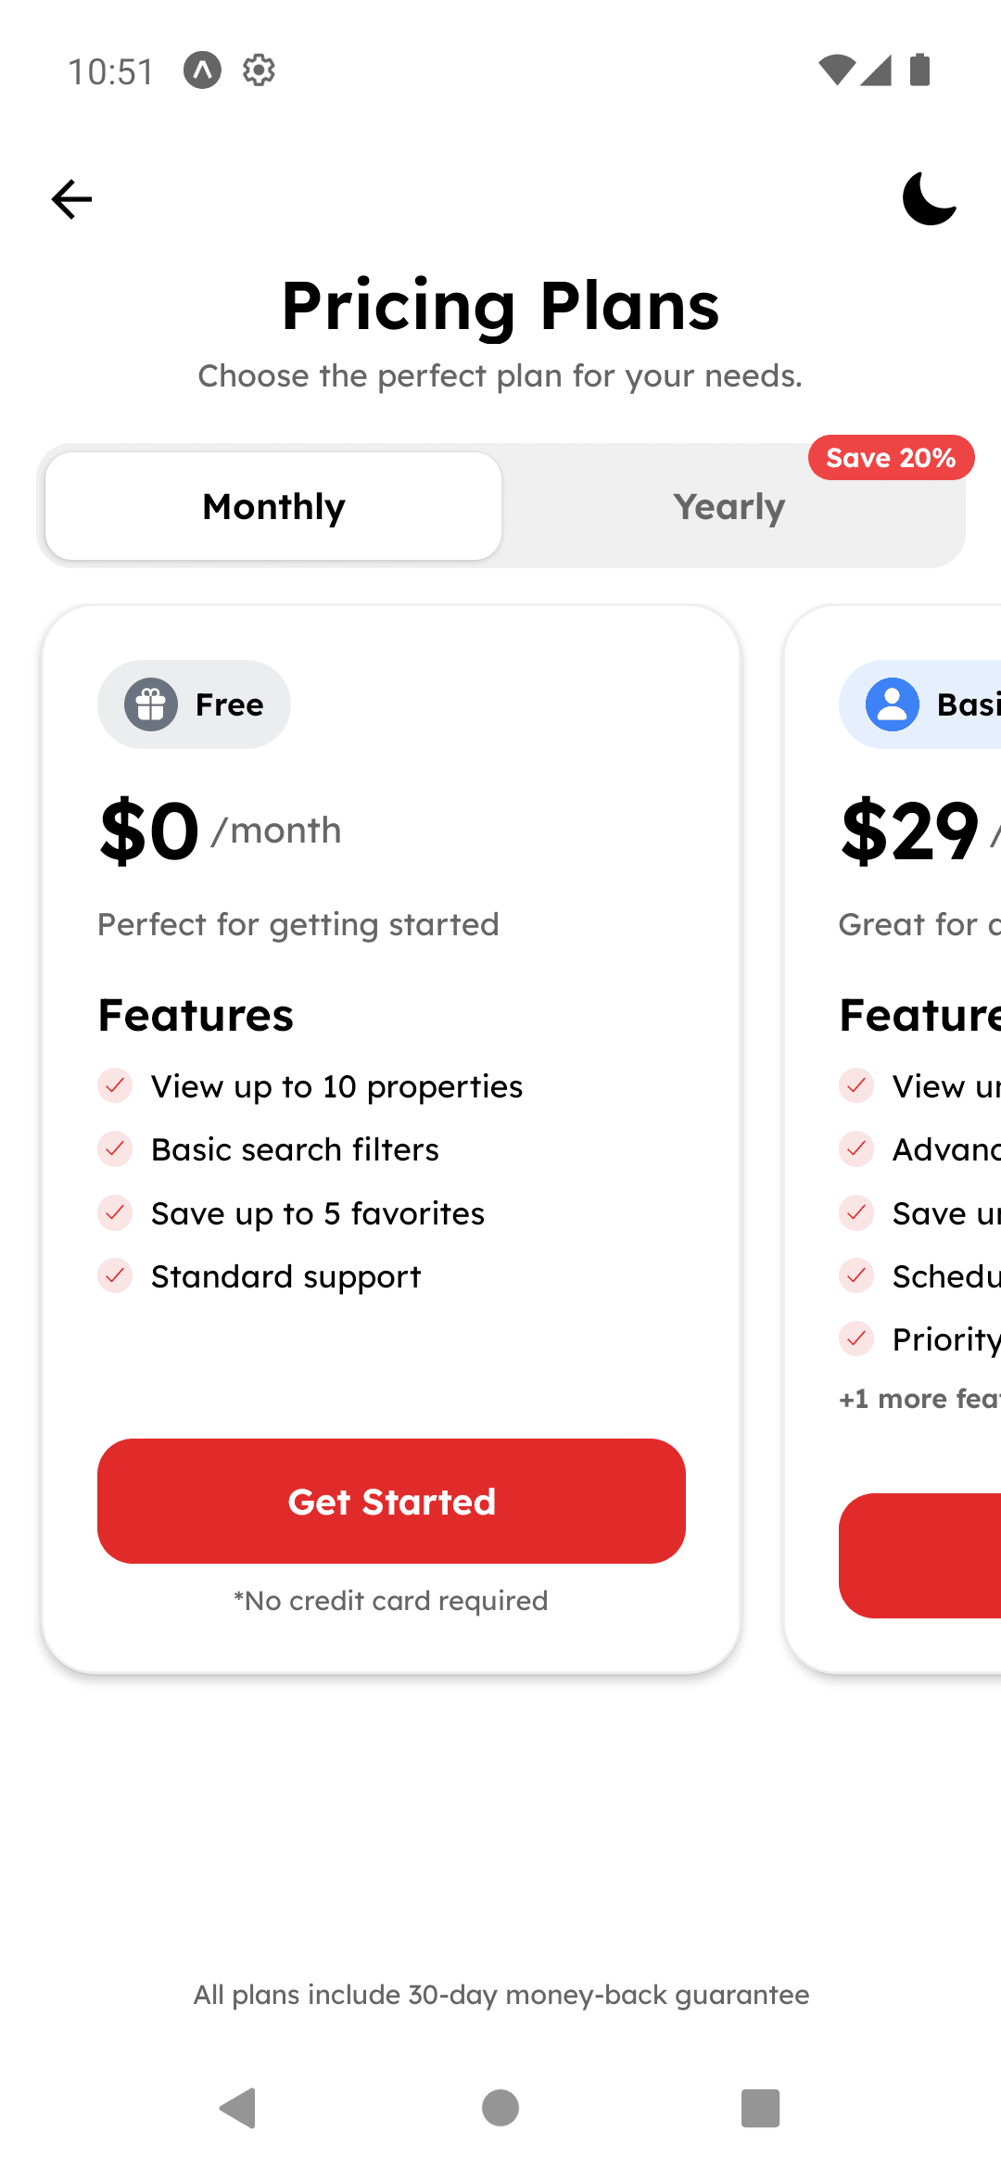Select the checkmark beside 'Priority' on Basic plan
1001x2169 pixels.
[856, 1338]
